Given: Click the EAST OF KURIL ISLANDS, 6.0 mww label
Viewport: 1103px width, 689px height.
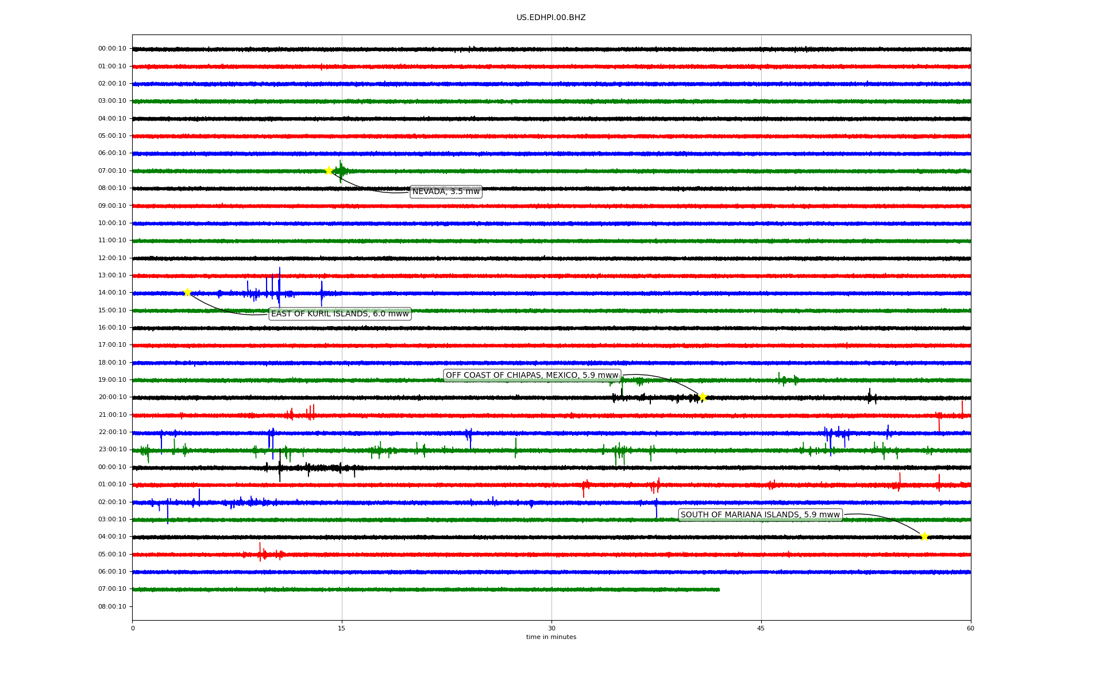Looking at the screenshot, I should (x=340, y=314).
